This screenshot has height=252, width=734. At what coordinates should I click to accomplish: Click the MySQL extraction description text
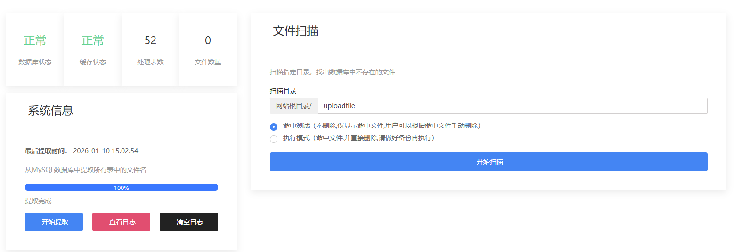pyautogui.click(x=85, y=170)
